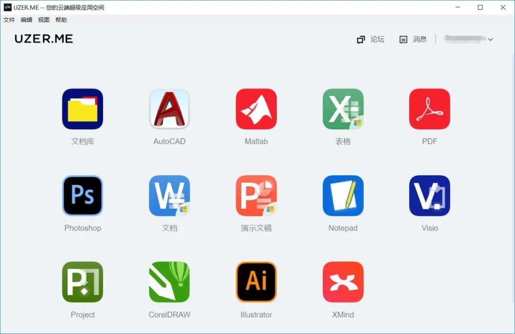Click the message icon beside 消息

click(403, 40)
